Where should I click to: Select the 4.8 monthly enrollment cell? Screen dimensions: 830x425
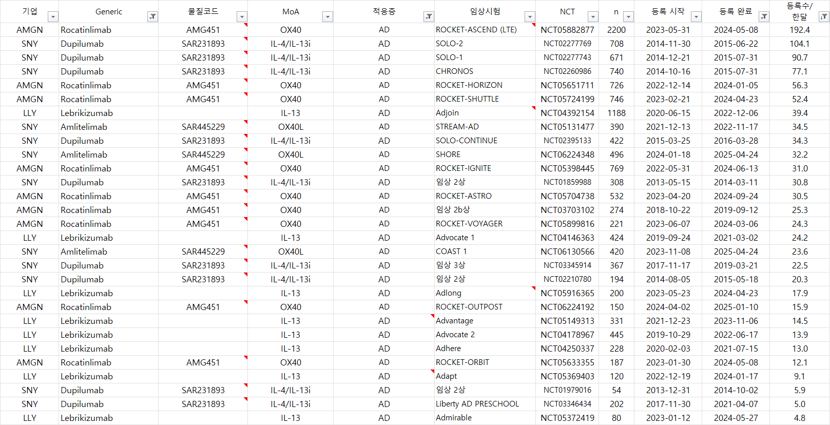800,418
